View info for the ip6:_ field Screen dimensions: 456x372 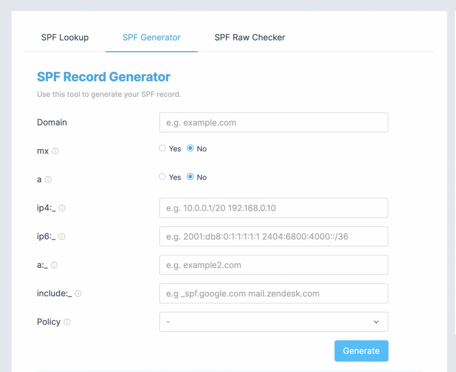[62, 237]
